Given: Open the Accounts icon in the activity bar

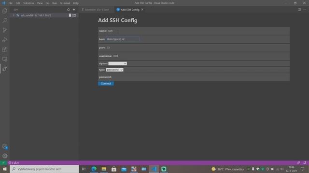Looking at the screenshot, I should point(5,147).
